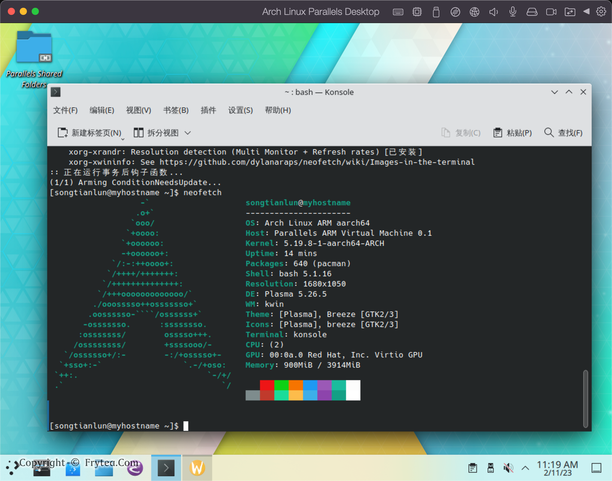
Task: Open Parallels Shared Folders desktop icon
Action: tap(34, 48)
